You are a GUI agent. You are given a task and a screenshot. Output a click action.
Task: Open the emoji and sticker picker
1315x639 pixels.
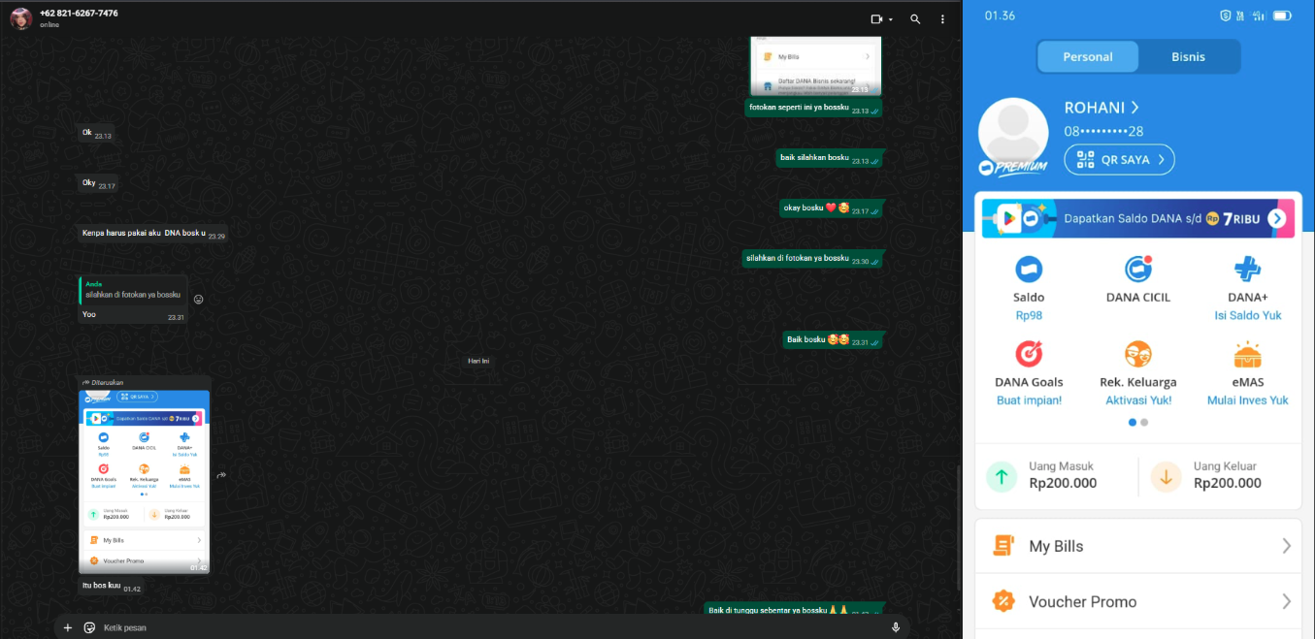(x=89, y=627)
